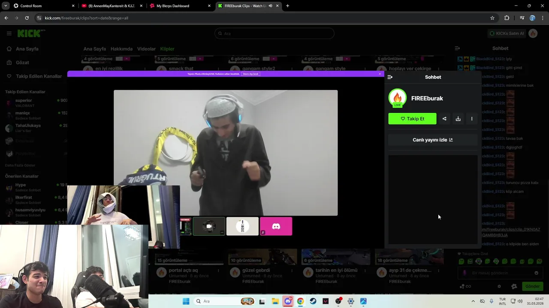Select the white bottle thumbnail below the clip
The height and width of the screenshot is (308, 549).
[x=242, y=226]
